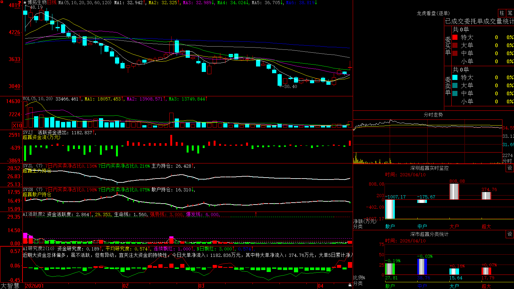
Task: Click the dark red 大单 swatch under 委买单
Action: (455, 45)
